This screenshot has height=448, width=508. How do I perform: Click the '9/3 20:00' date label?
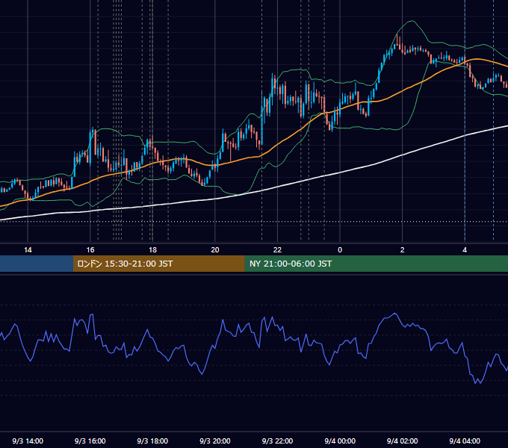click(215, 441)
